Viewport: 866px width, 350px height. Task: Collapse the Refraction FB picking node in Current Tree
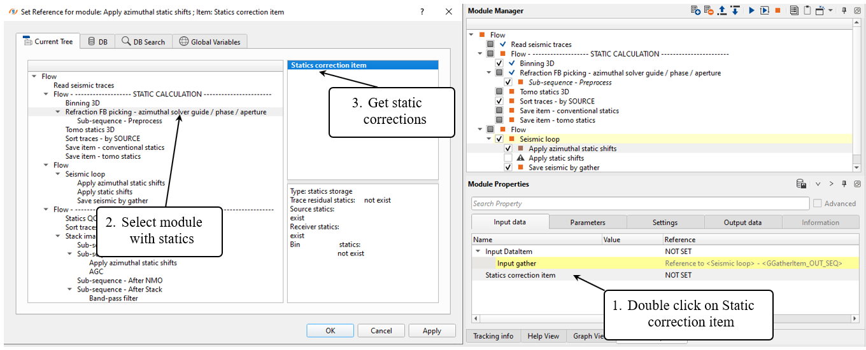click(57, 112)
